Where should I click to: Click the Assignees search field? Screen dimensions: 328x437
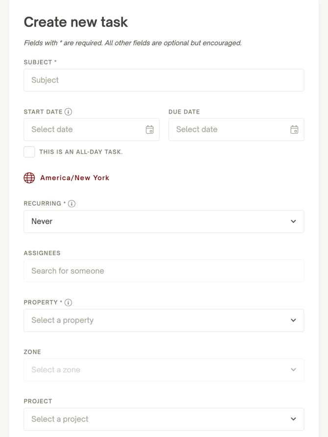164,270
